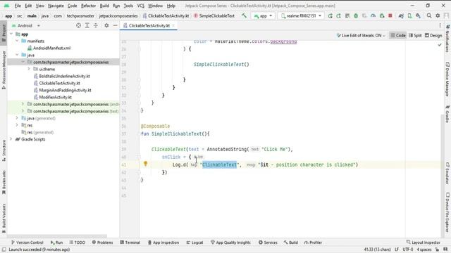Switch editor to Split view

[415, 36]
